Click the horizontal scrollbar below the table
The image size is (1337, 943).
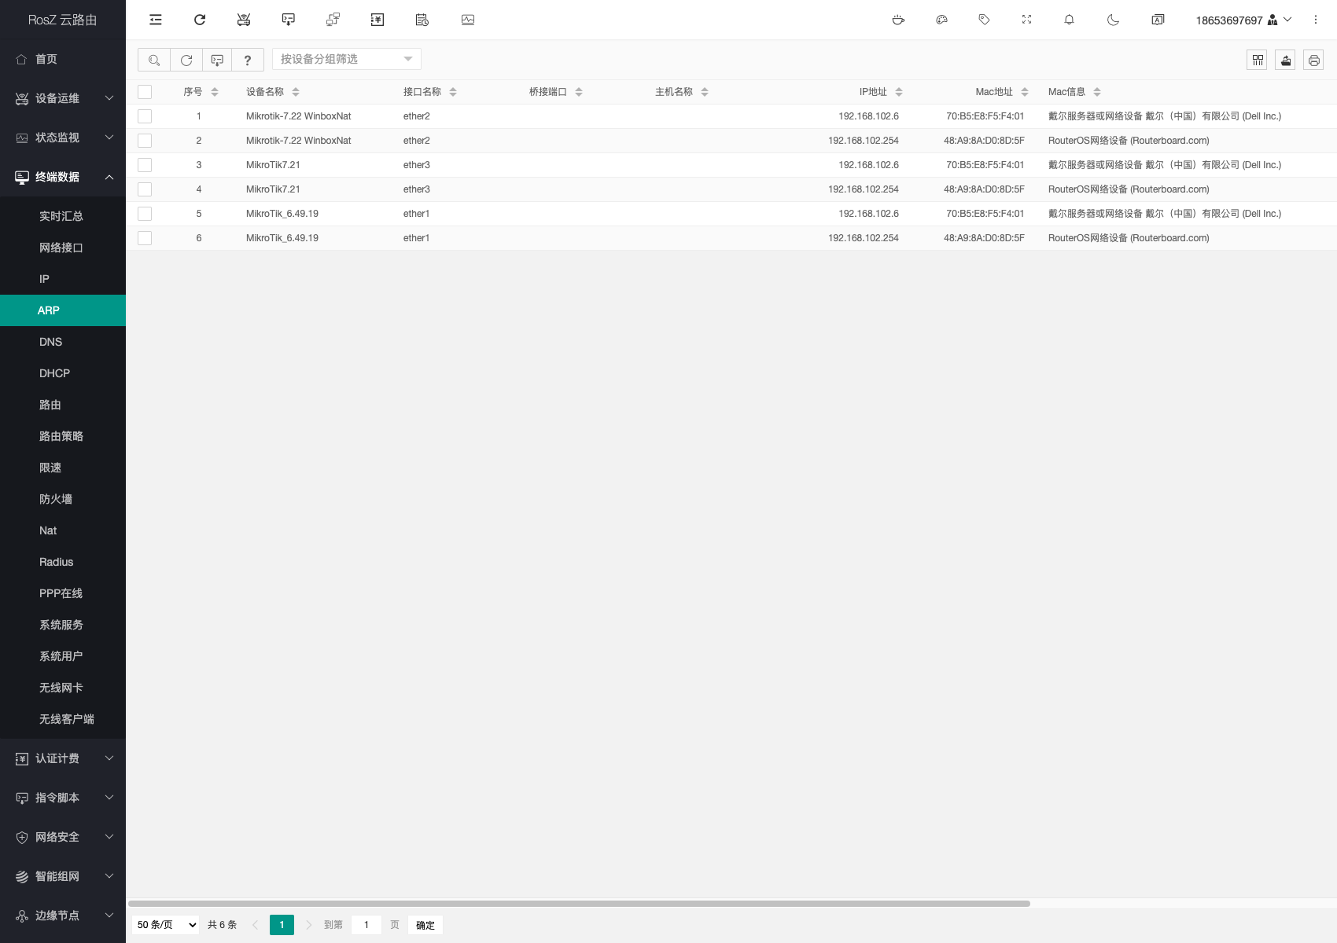click(x=579, y=904)
